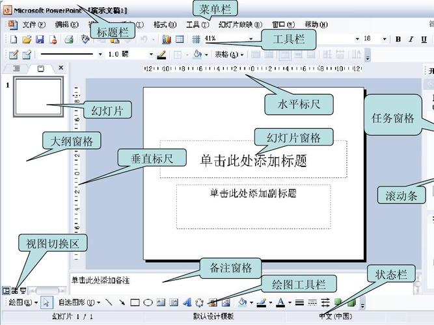
Task: Open the 1.0 磅 border width dropdown
Action: click(151, 55)
